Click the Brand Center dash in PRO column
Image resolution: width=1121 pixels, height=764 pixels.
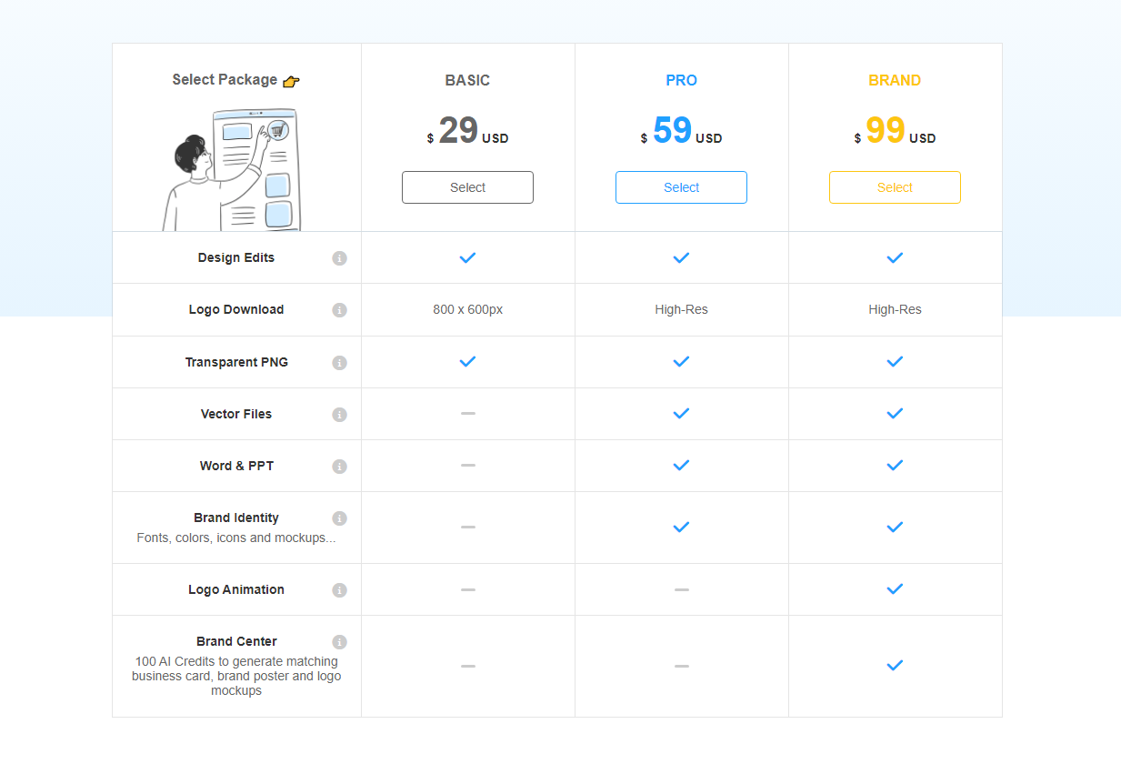681,667
